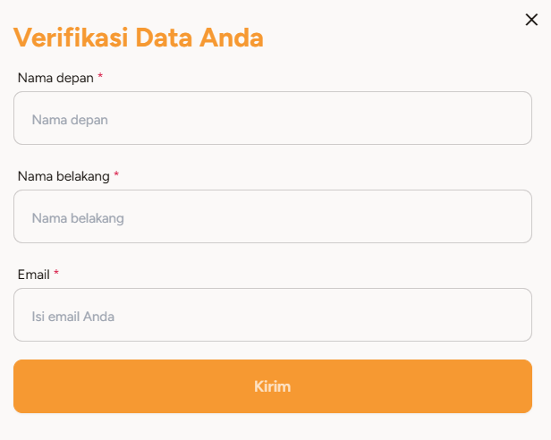Click the "Nama depan" field label
The width and height of the screenshot is (551, 440).
55,78
